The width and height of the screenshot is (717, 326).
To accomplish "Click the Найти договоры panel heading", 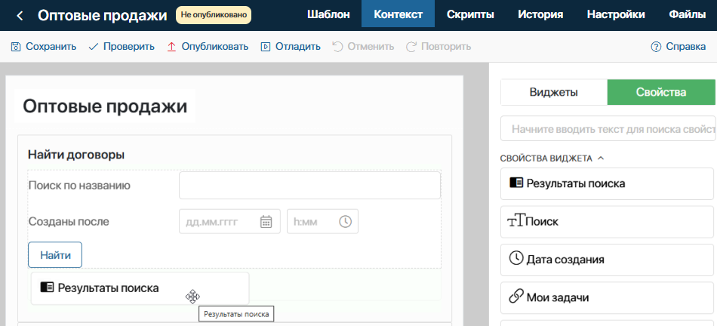I will (x=76, y=155).
